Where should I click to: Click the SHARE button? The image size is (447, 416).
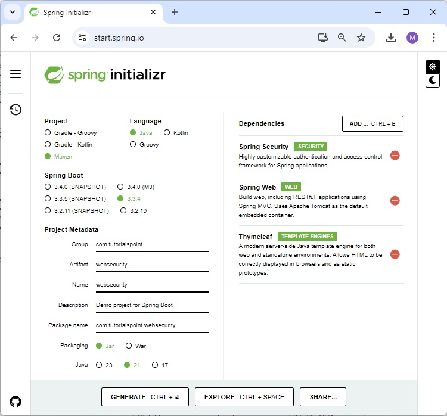tap(322, 397)
